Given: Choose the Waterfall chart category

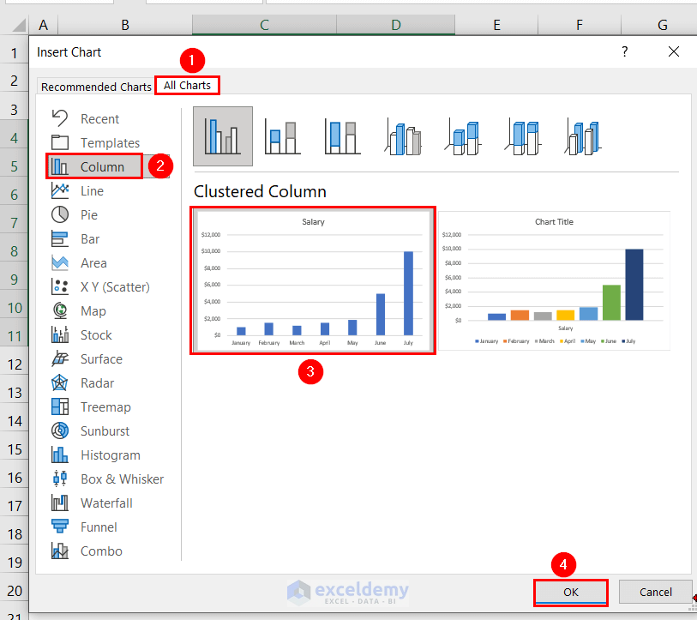Looking at the screenshot, I should (107, 503).
